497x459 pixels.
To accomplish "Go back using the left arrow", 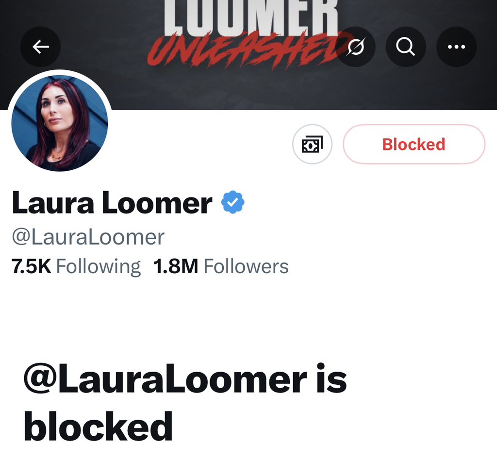I will pyautogui.click(x=41, y=47).
